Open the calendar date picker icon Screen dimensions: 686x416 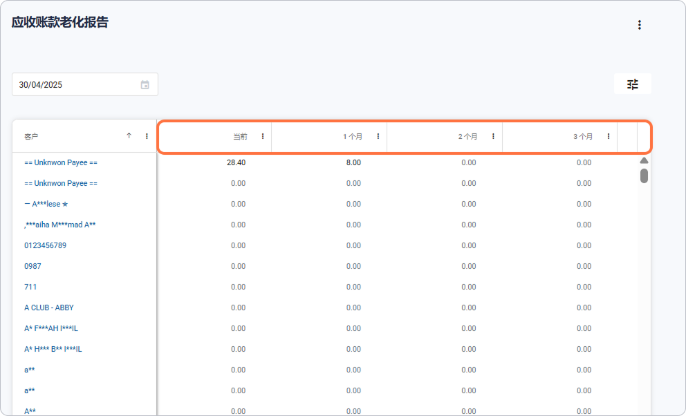(145, 85)
